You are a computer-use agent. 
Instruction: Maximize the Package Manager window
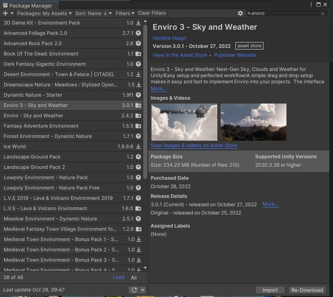pyautogui.click(x=318, y=5)
